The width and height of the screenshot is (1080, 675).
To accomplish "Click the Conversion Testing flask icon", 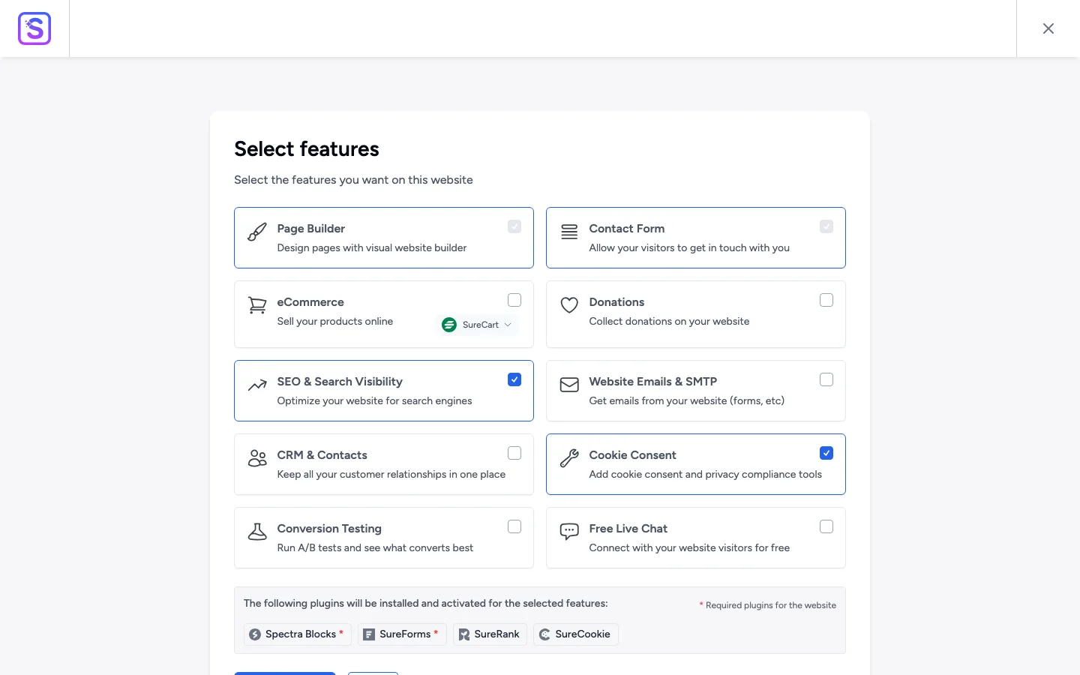I will coord(257,532).
